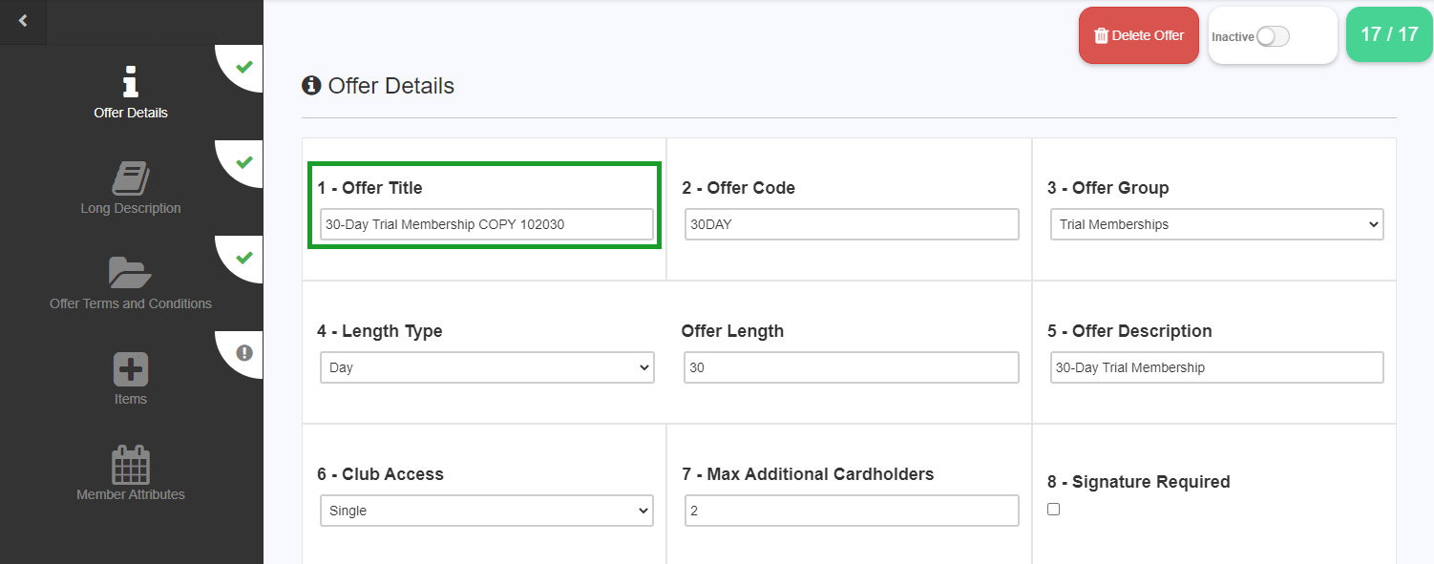Open the Club Access dropdown
The width and height of the screenshot is (1434, 564).
[487, 511]
